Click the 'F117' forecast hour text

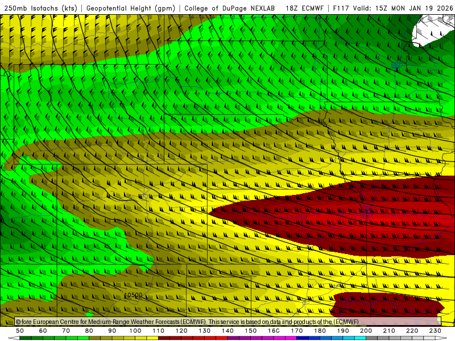pos(341,8)
